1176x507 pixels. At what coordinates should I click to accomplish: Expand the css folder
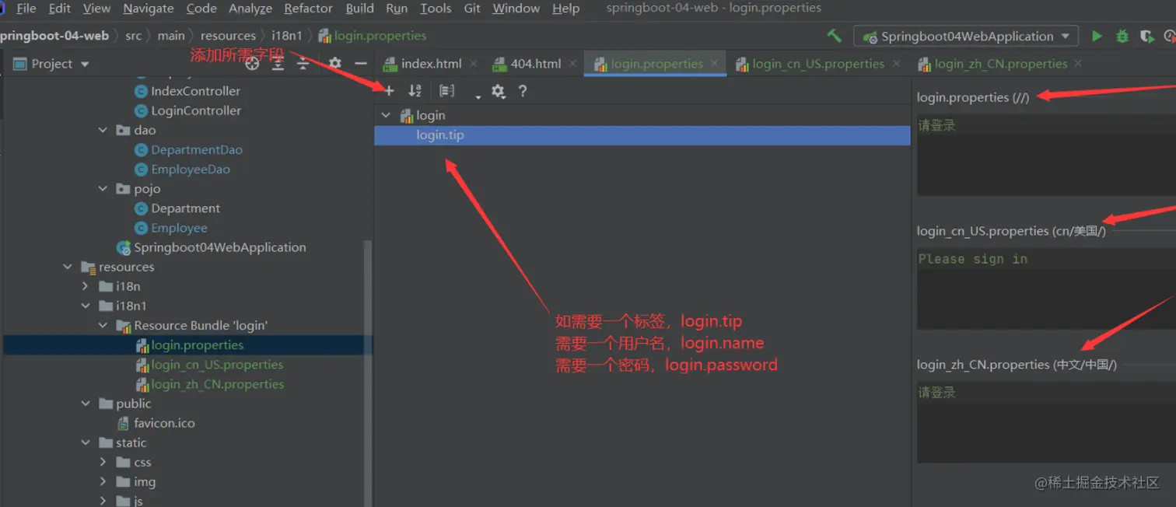coord(103,462)
